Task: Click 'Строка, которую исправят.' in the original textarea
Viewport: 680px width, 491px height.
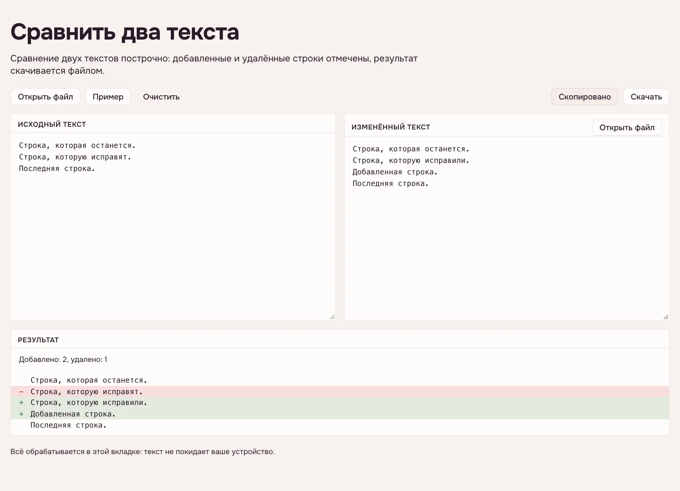Action: 75,157
